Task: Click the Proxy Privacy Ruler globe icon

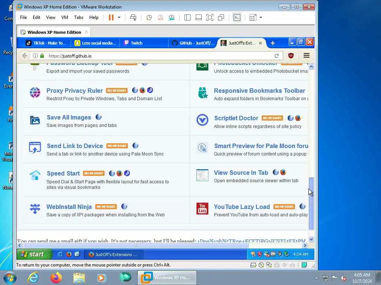Action: pos(35,92)
